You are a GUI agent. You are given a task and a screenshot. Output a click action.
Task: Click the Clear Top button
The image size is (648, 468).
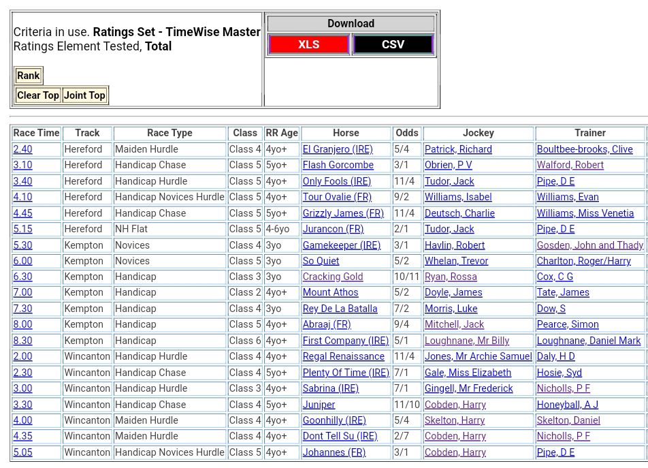tap(38, 95)
